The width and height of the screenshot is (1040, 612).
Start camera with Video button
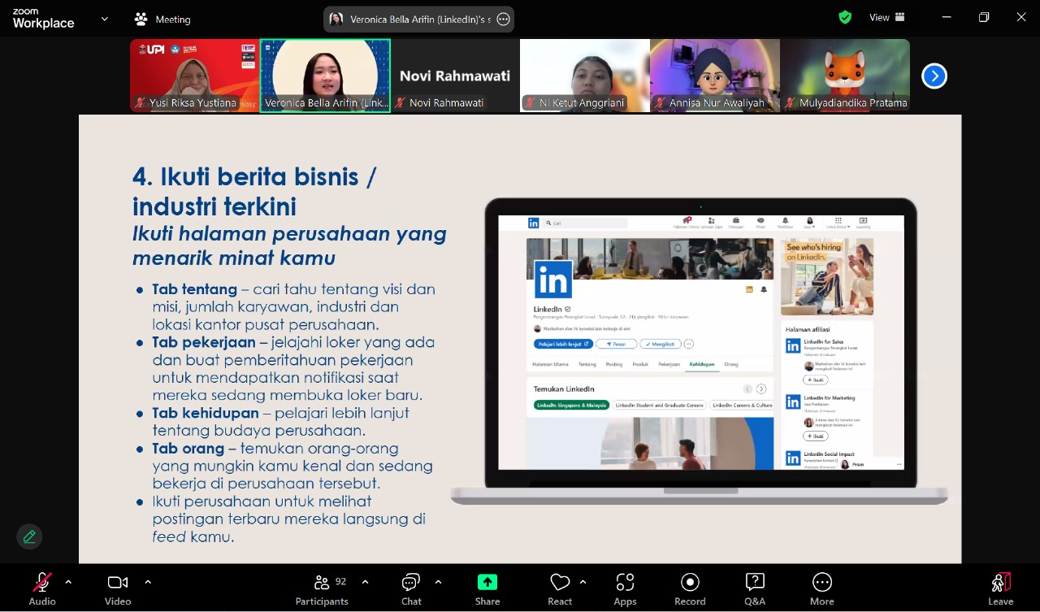[118, 588]
